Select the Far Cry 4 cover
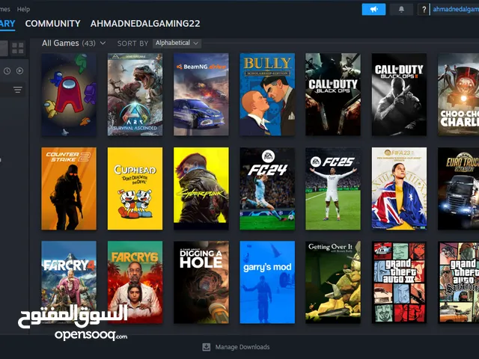This screenshot has height=359, width=479. [69, 282]
